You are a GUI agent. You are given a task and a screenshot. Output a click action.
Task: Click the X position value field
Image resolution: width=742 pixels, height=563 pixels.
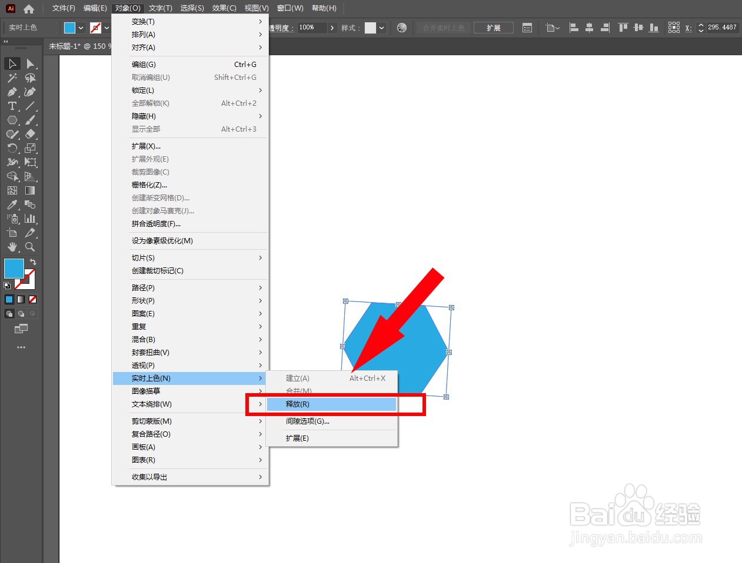[722, 28]
